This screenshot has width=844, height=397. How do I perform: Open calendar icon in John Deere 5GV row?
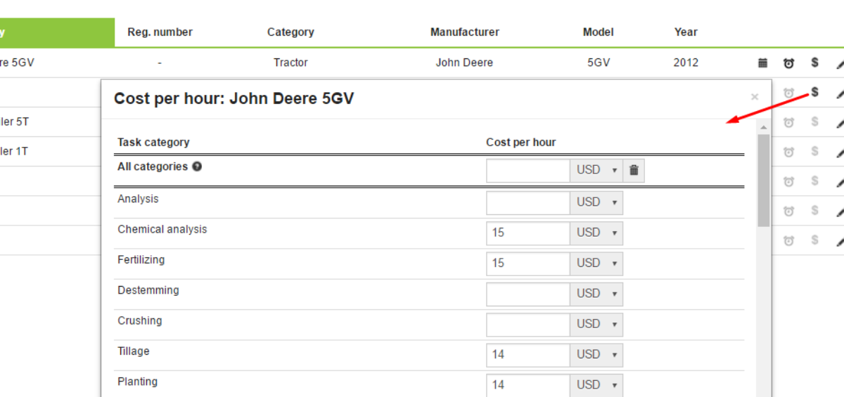pyautogui.click(x=762, y=63)
